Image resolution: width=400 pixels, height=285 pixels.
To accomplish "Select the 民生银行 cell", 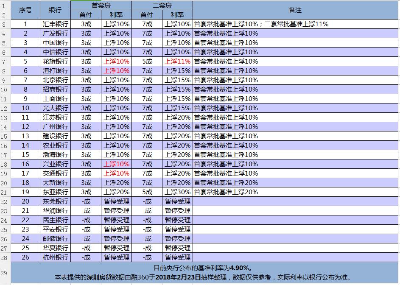I will [x=55, y=220].
